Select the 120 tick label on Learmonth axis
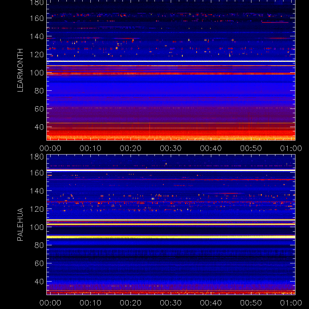Image resolution: width=309 pixels, height=309 pixels. click(x=37, y=54)
